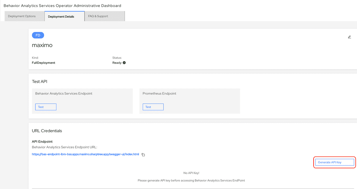Switch to the Deployment Options tab
Screen dimensions: 357x189
(x=21, y=16)
